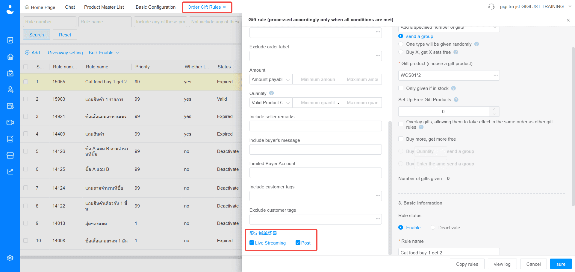Open the trend chart icon in sidebar

point(10,171)
